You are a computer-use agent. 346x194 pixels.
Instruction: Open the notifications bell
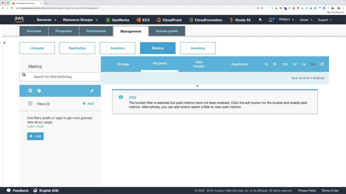click(271, 20)
